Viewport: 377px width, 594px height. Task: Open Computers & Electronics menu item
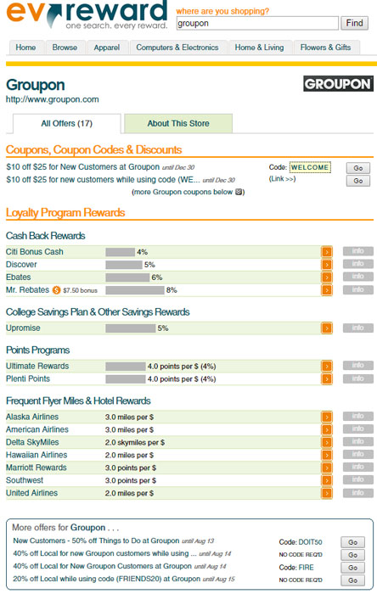point(177,48)
